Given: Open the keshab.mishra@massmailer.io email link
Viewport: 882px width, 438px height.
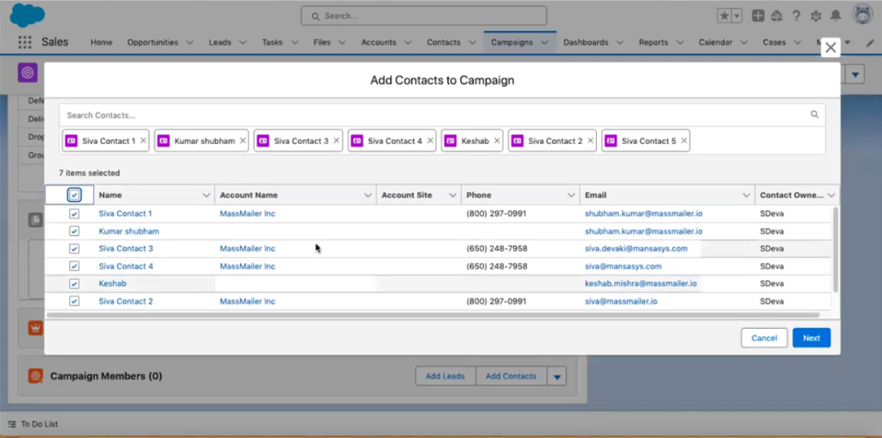Looking at the screenshot, I should (x=641, y=284).
